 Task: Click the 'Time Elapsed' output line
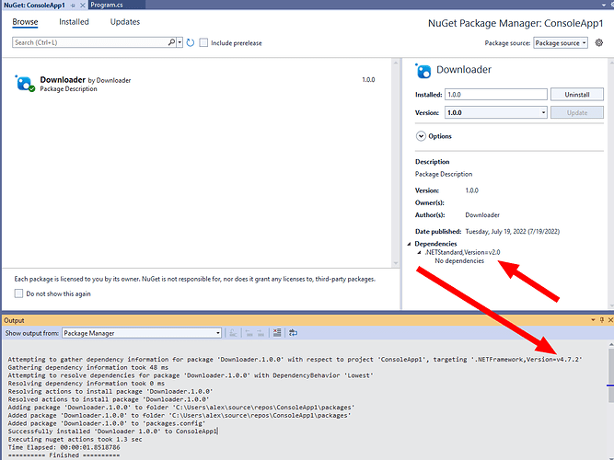(64, 447)
